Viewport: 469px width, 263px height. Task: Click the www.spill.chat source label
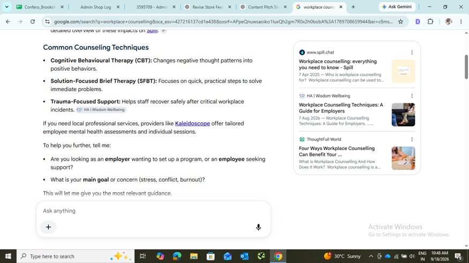[321, 52]
